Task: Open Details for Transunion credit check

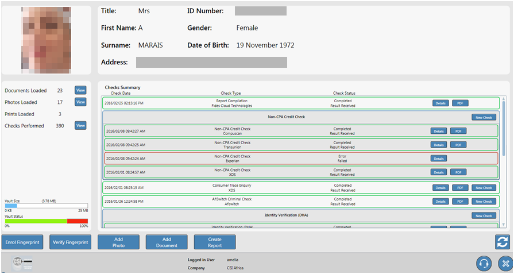Action: tap(439, 145)
